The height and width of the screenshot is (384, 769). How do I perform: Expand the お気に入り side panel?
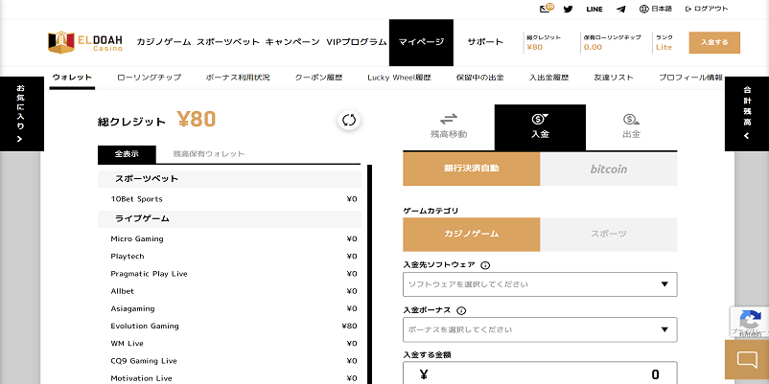[22, 114]
